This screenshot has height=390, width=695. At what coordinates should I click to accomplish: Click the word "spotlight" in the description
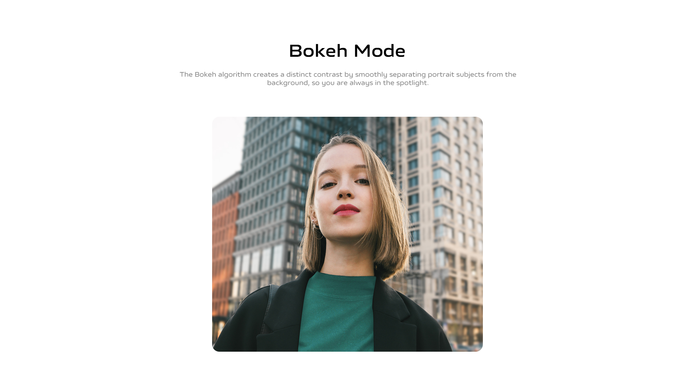[412, 83]
